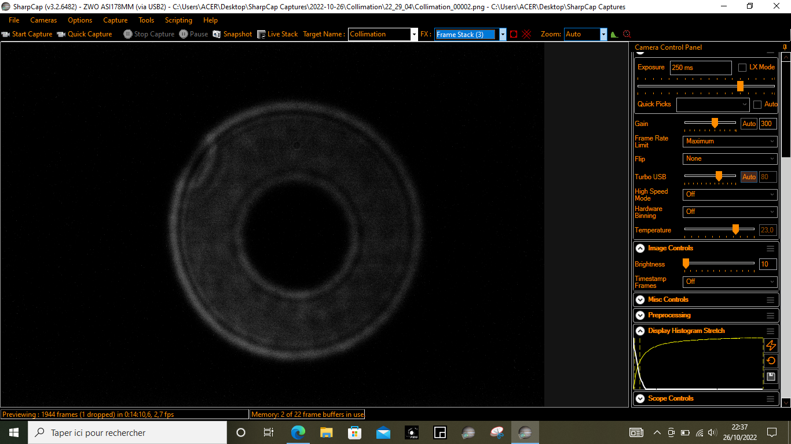This screenshot has height=444, width=791.
Task: Open the Cameras menu
Action: pyautogui.click(x=43, y=20)
